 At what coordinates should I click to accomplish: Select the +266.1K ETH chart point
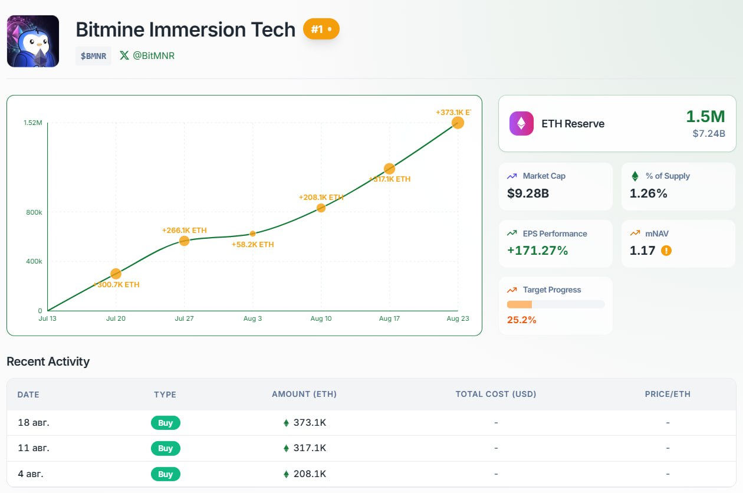(184, 241)
